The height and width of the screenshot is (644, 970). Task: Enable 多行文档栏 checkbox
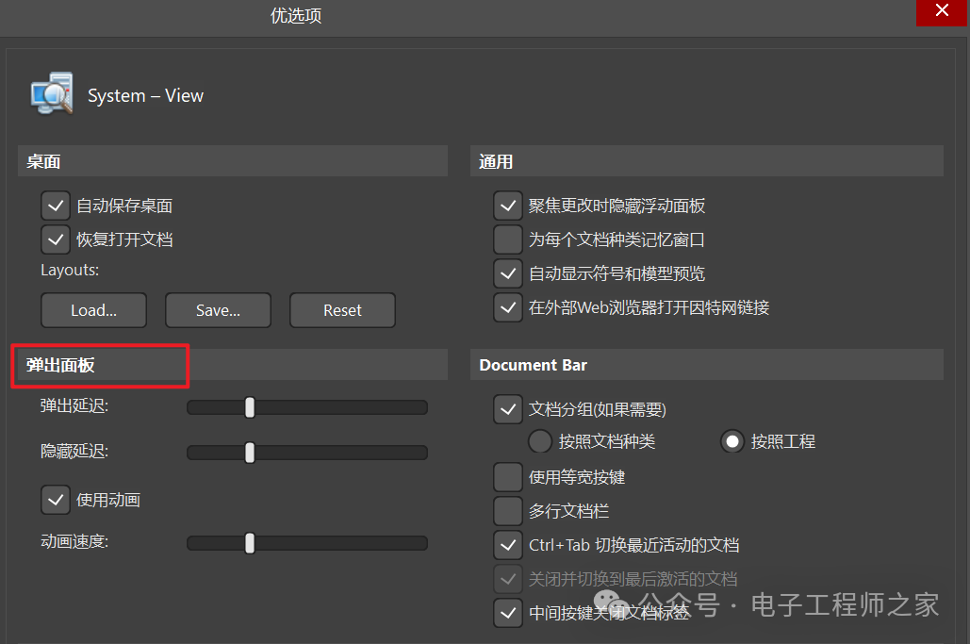(x=508, y=511)
